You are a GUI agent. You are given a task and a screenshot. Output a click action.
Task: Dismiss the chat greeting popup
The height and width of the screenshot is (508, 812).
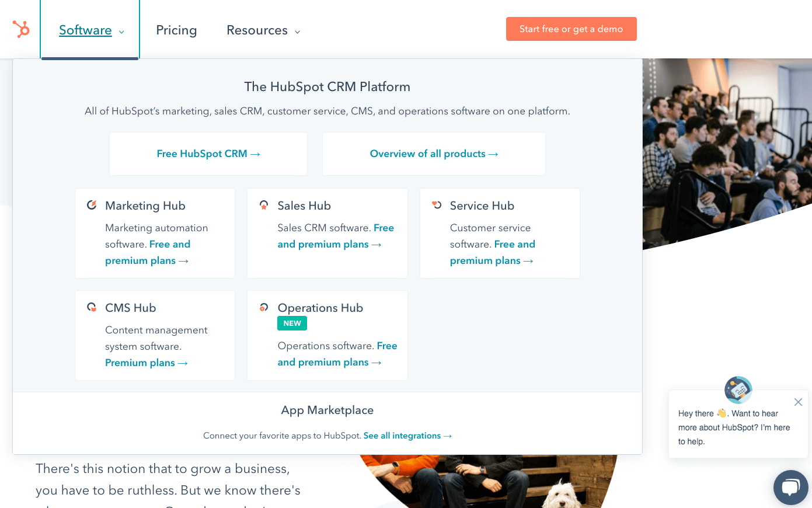(798, 402)
